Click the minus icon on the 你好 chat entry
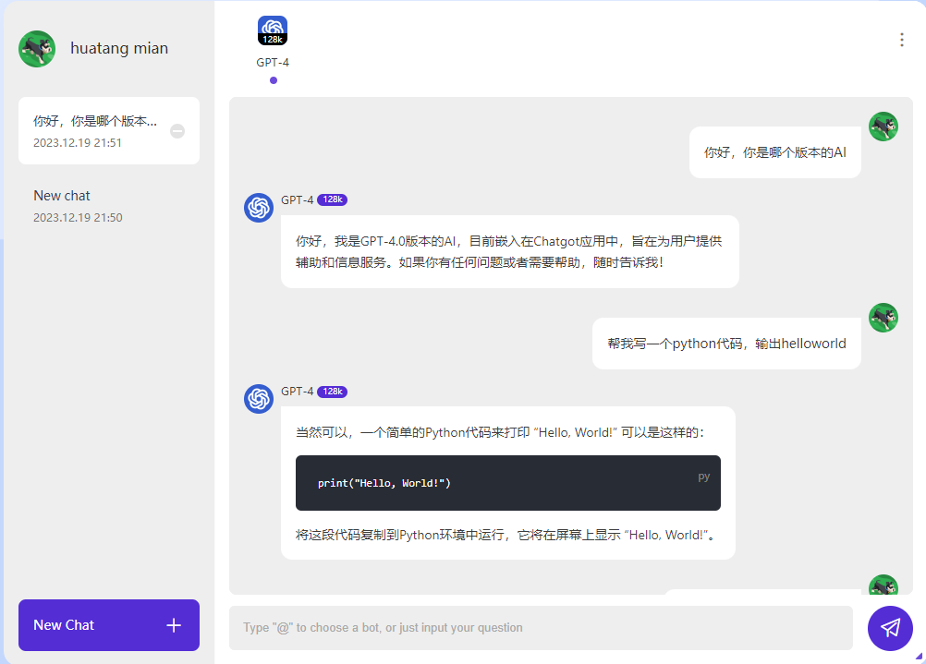 click(177, 131)
